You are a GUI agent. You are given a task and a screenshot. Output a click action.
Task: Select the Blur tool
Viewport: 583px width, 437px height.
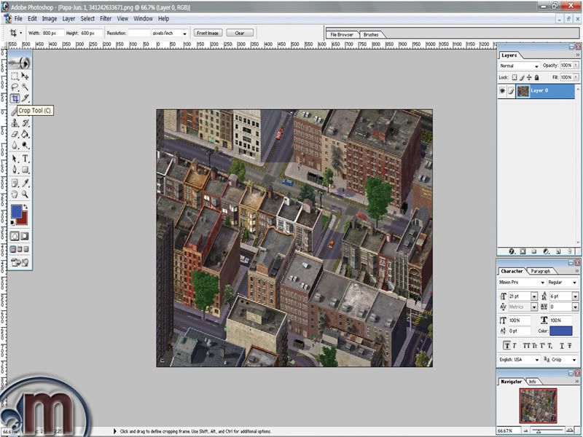[x=15, y=145]
